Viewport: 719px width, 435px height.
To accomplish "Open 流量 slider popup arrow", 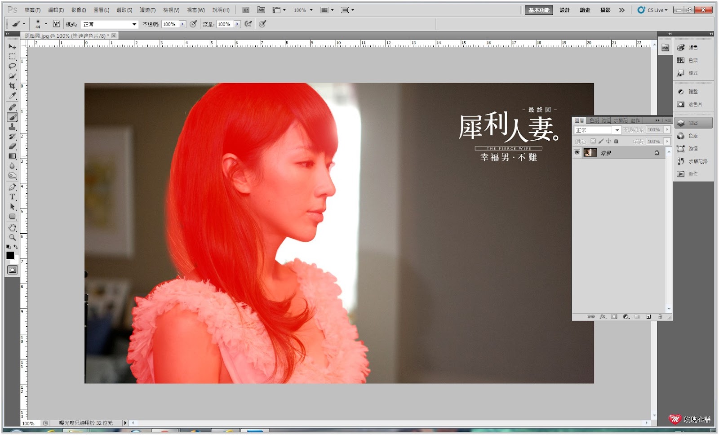I will click(237, 24).
